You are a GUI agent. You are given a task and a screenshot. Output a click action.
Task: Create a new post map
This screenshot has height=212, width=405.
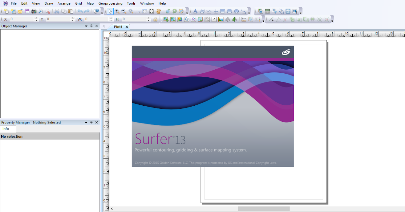point(186,19)
